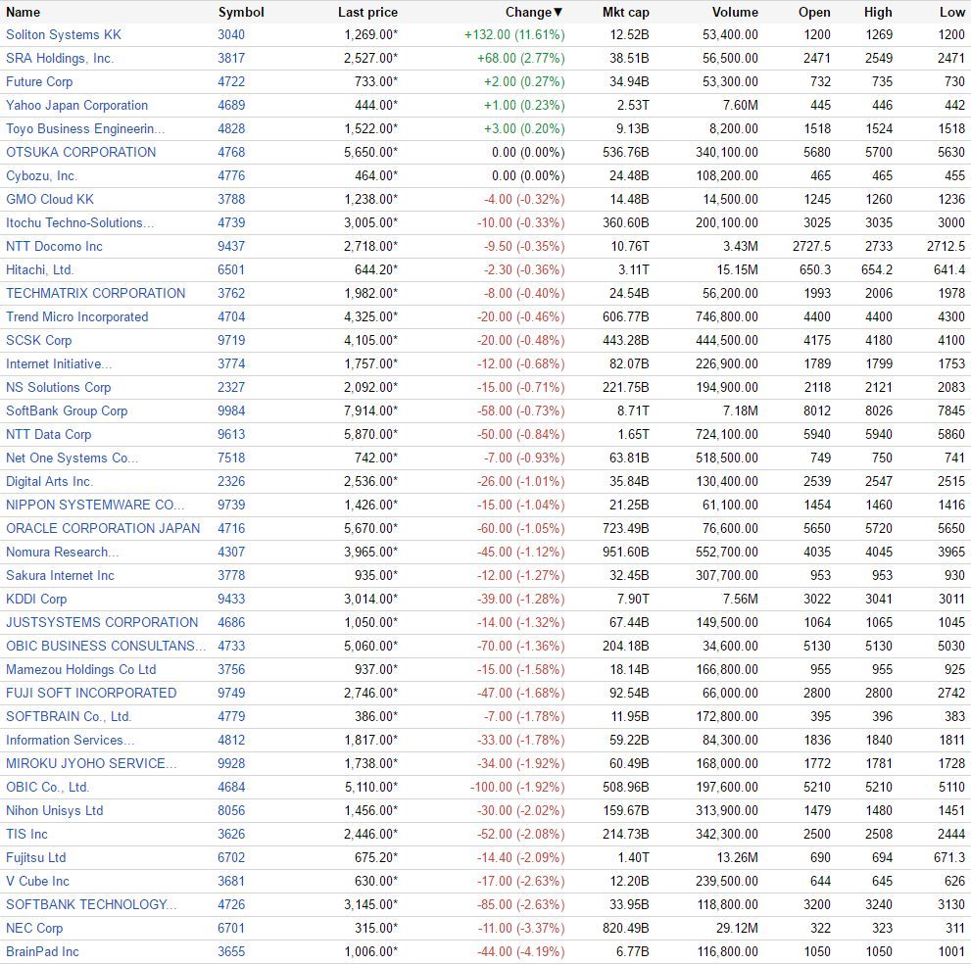Open the Internet Initiative... link
Screen dimensions: 971x965
pos(59,364)
